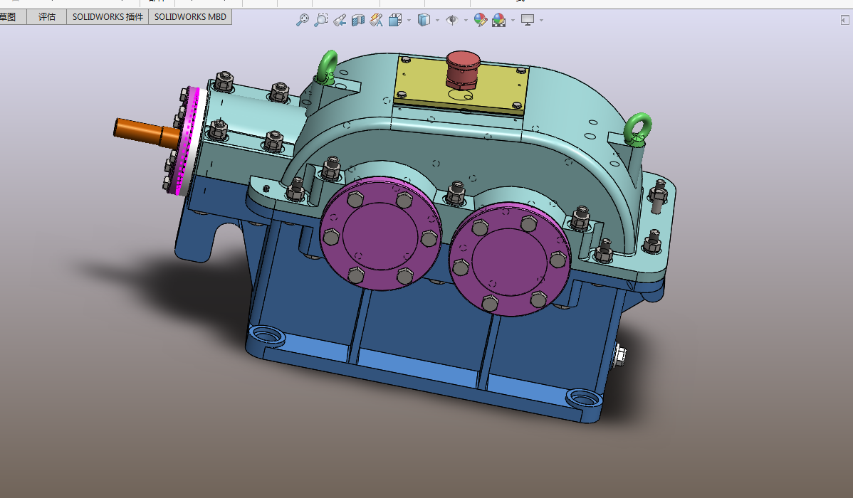Click the Apply Scene icon
Image resolution: width=853 pixels, height=498 pixels.
(x=498, y=21)
